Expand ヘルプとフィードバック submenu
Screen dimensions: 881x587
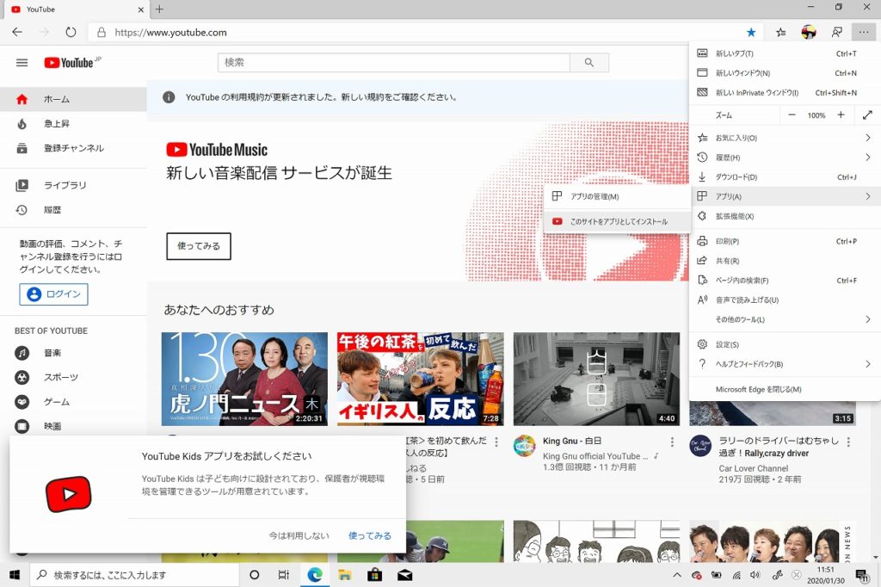click(x=785, y=364)
